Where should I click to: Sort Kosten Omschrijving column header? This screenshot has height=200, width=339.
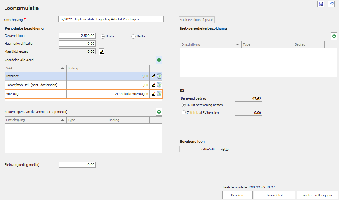point(36,120)
